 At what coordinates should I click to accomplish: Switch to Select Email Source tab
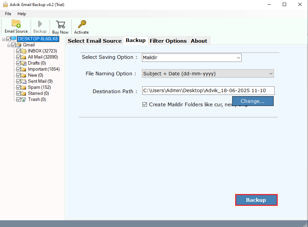pos(94,41)
